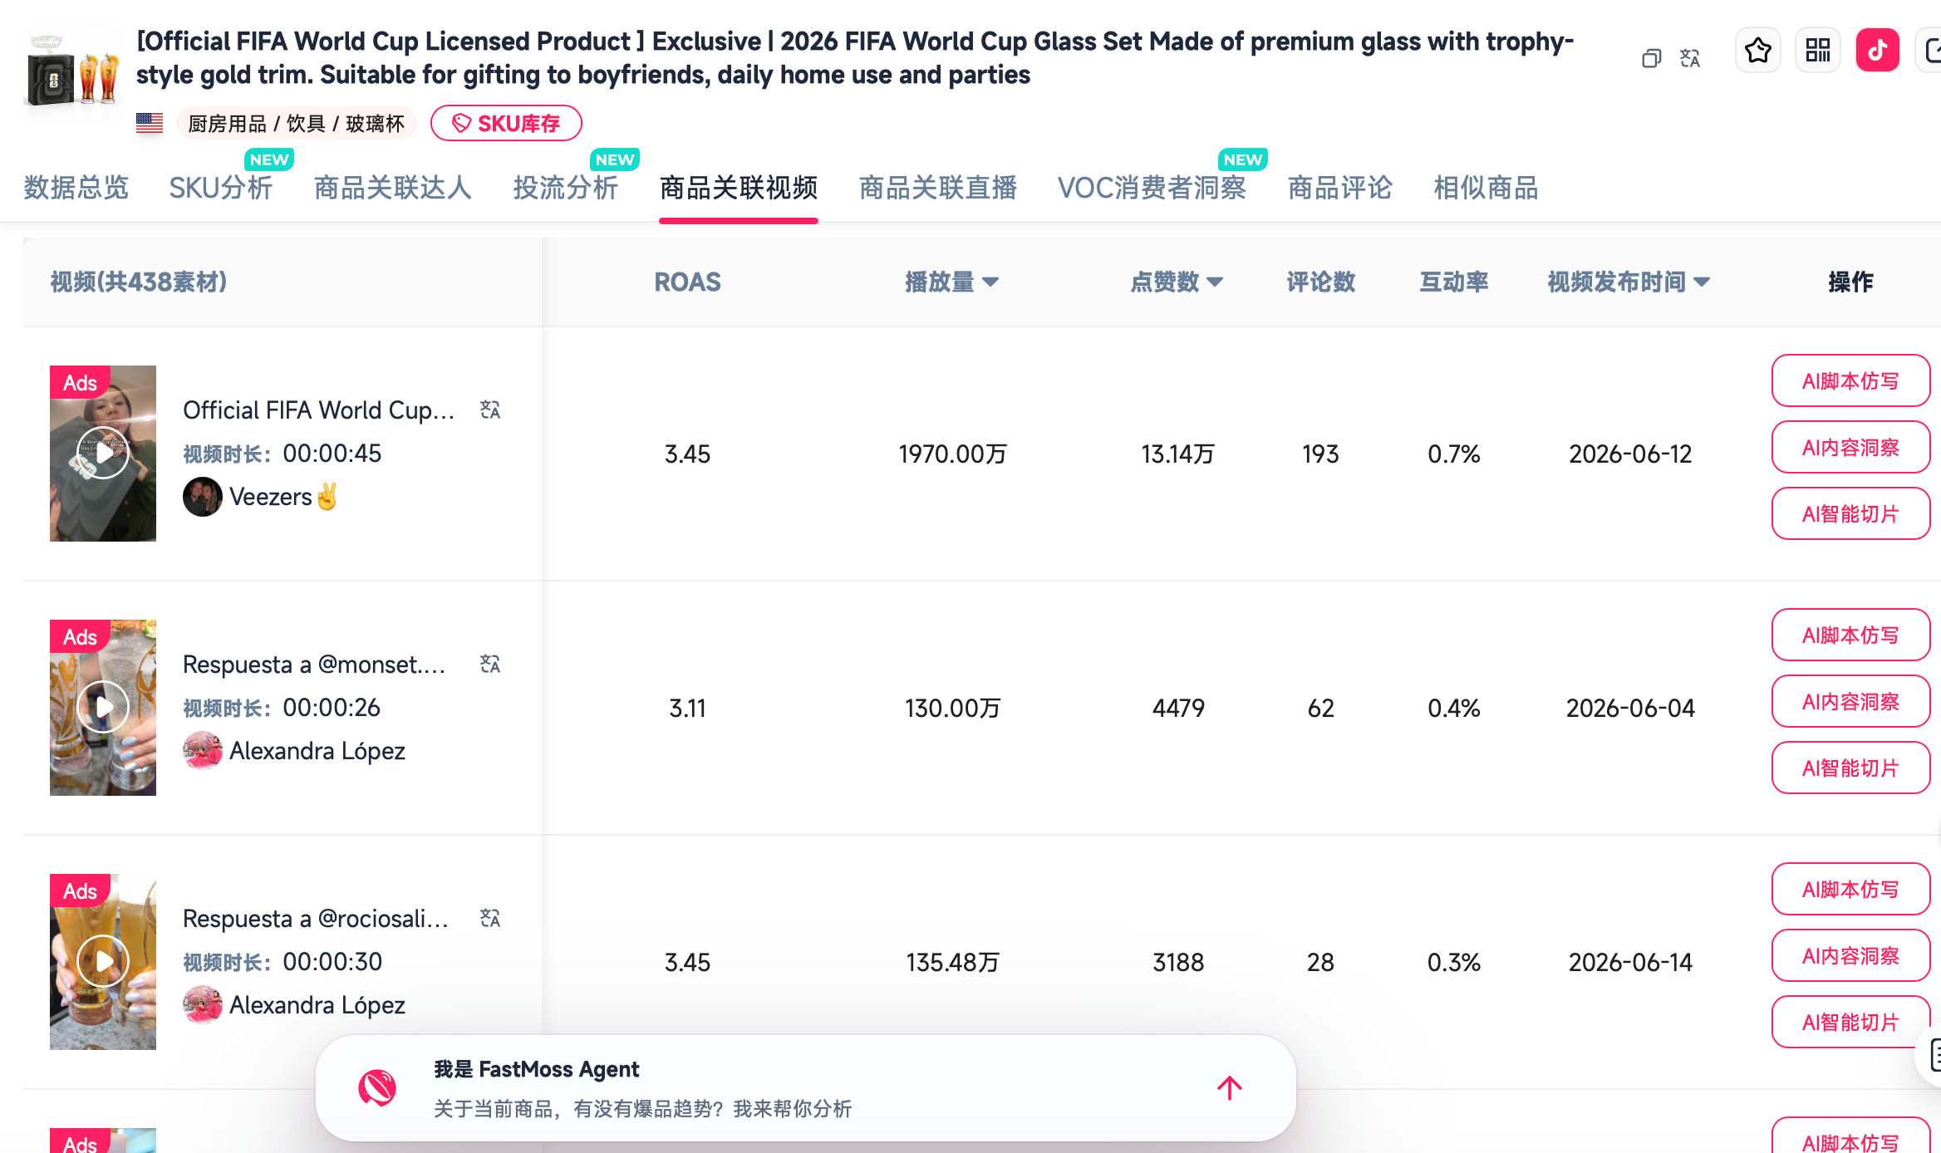
Task: Click AI内容洞察 for Veezers video
Action: [1850, 448]
